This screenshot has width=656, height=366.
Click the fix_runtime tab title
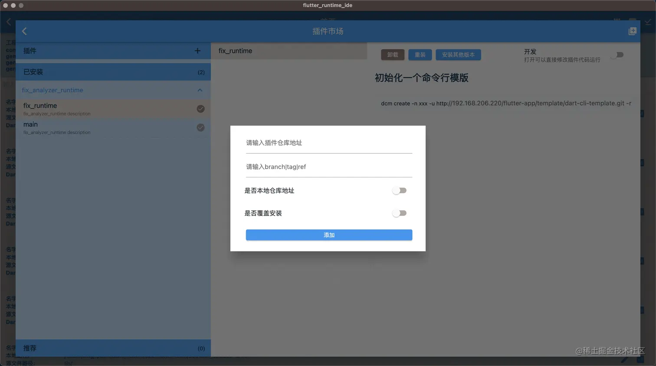pyautogui.click(x=236, y=51)
